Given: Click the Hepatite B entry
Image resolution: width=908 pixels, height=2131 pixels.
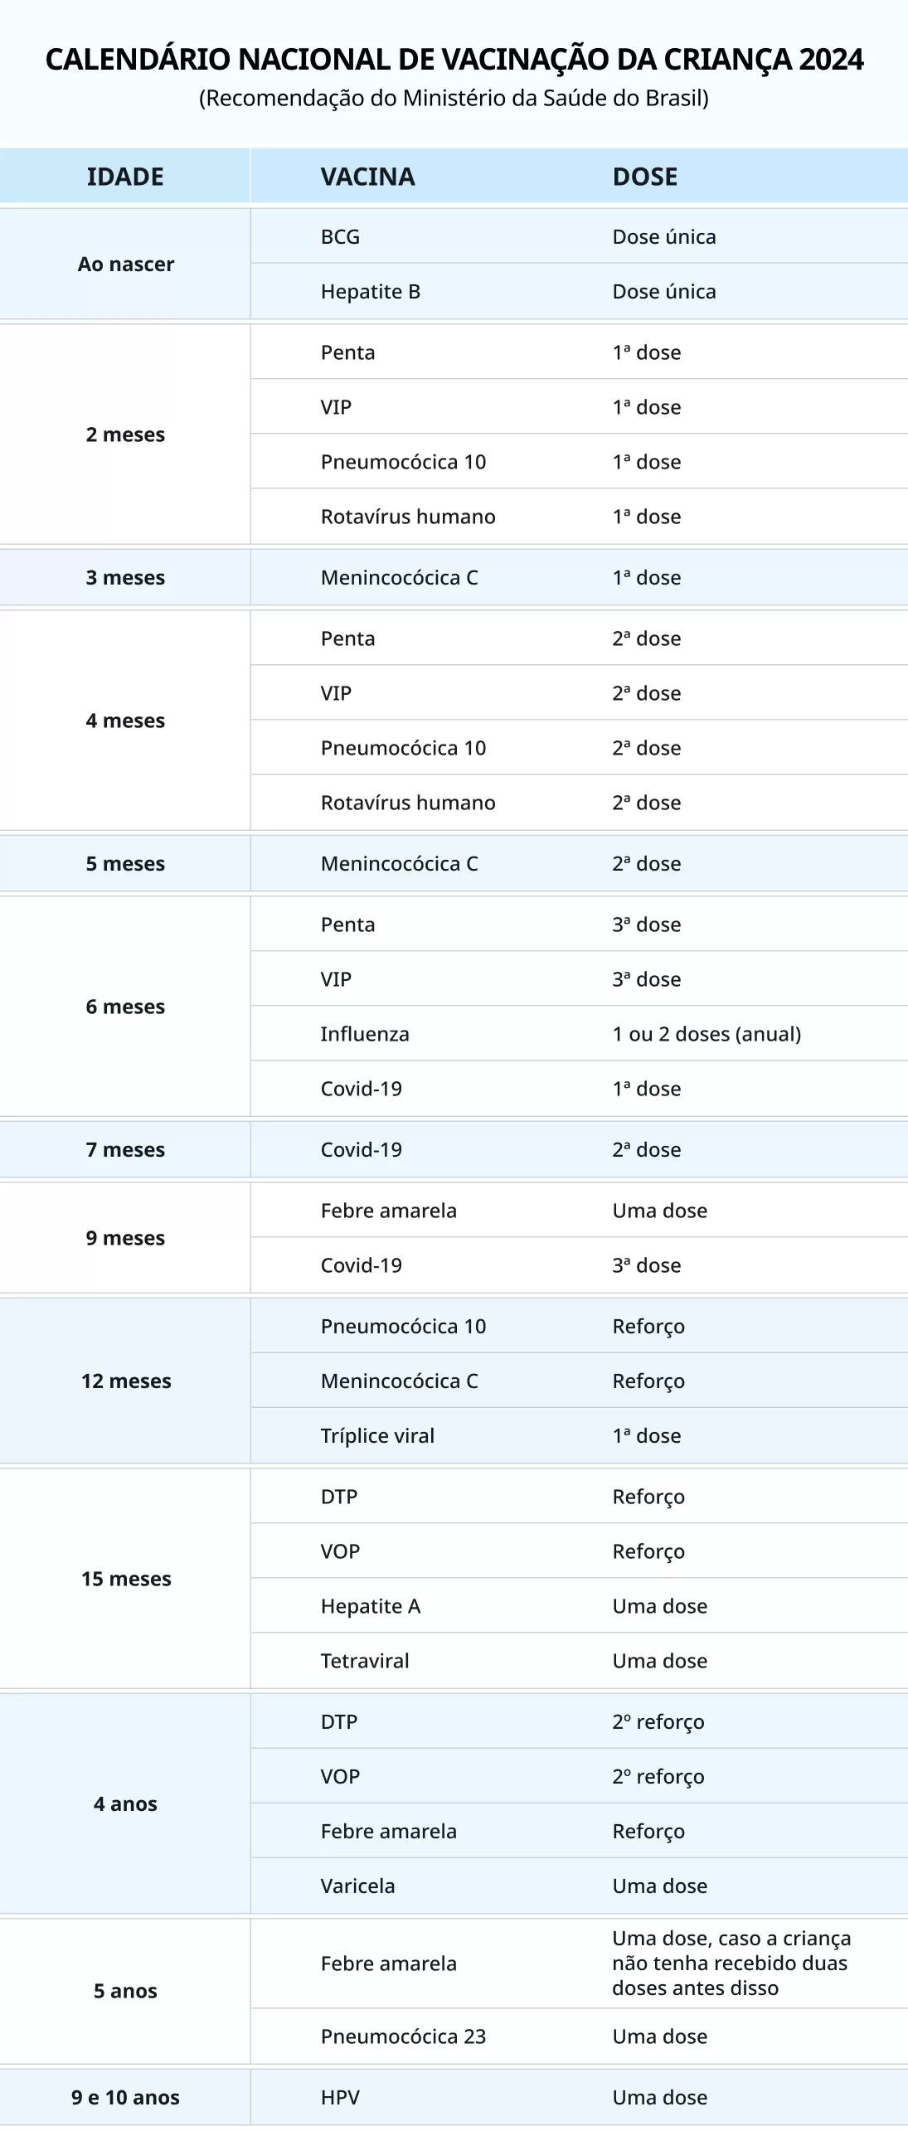Looking at the screenshot, I should (x=371, y=292).
